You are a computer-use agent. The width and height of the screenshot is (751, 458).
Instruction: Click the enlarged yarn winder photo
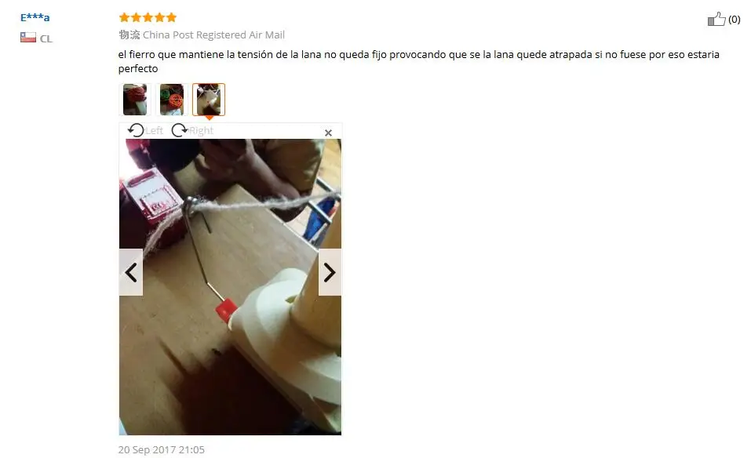tap(231, 287)
